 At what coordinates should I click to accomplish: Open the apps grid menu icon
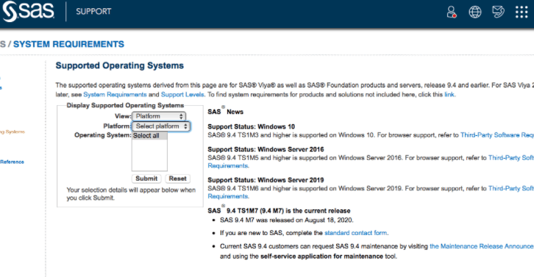(x=521, y=12)
